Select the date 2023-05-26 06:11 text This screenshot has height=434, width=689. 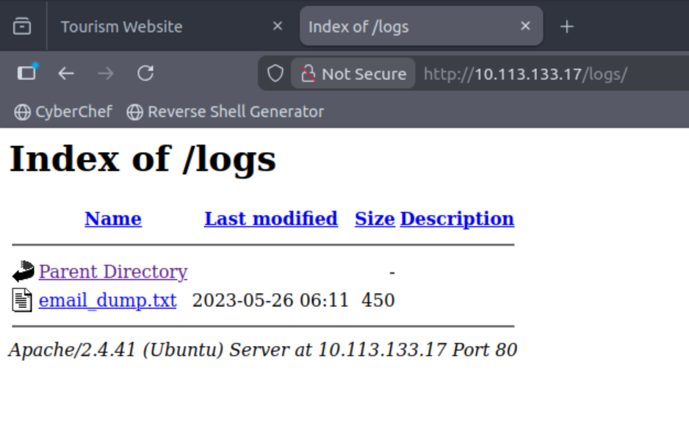(270, 300)
